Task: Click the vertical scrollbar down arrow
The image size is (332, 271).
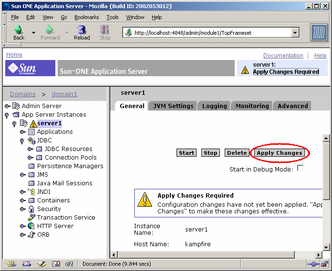Action: [x=326, y=247]
